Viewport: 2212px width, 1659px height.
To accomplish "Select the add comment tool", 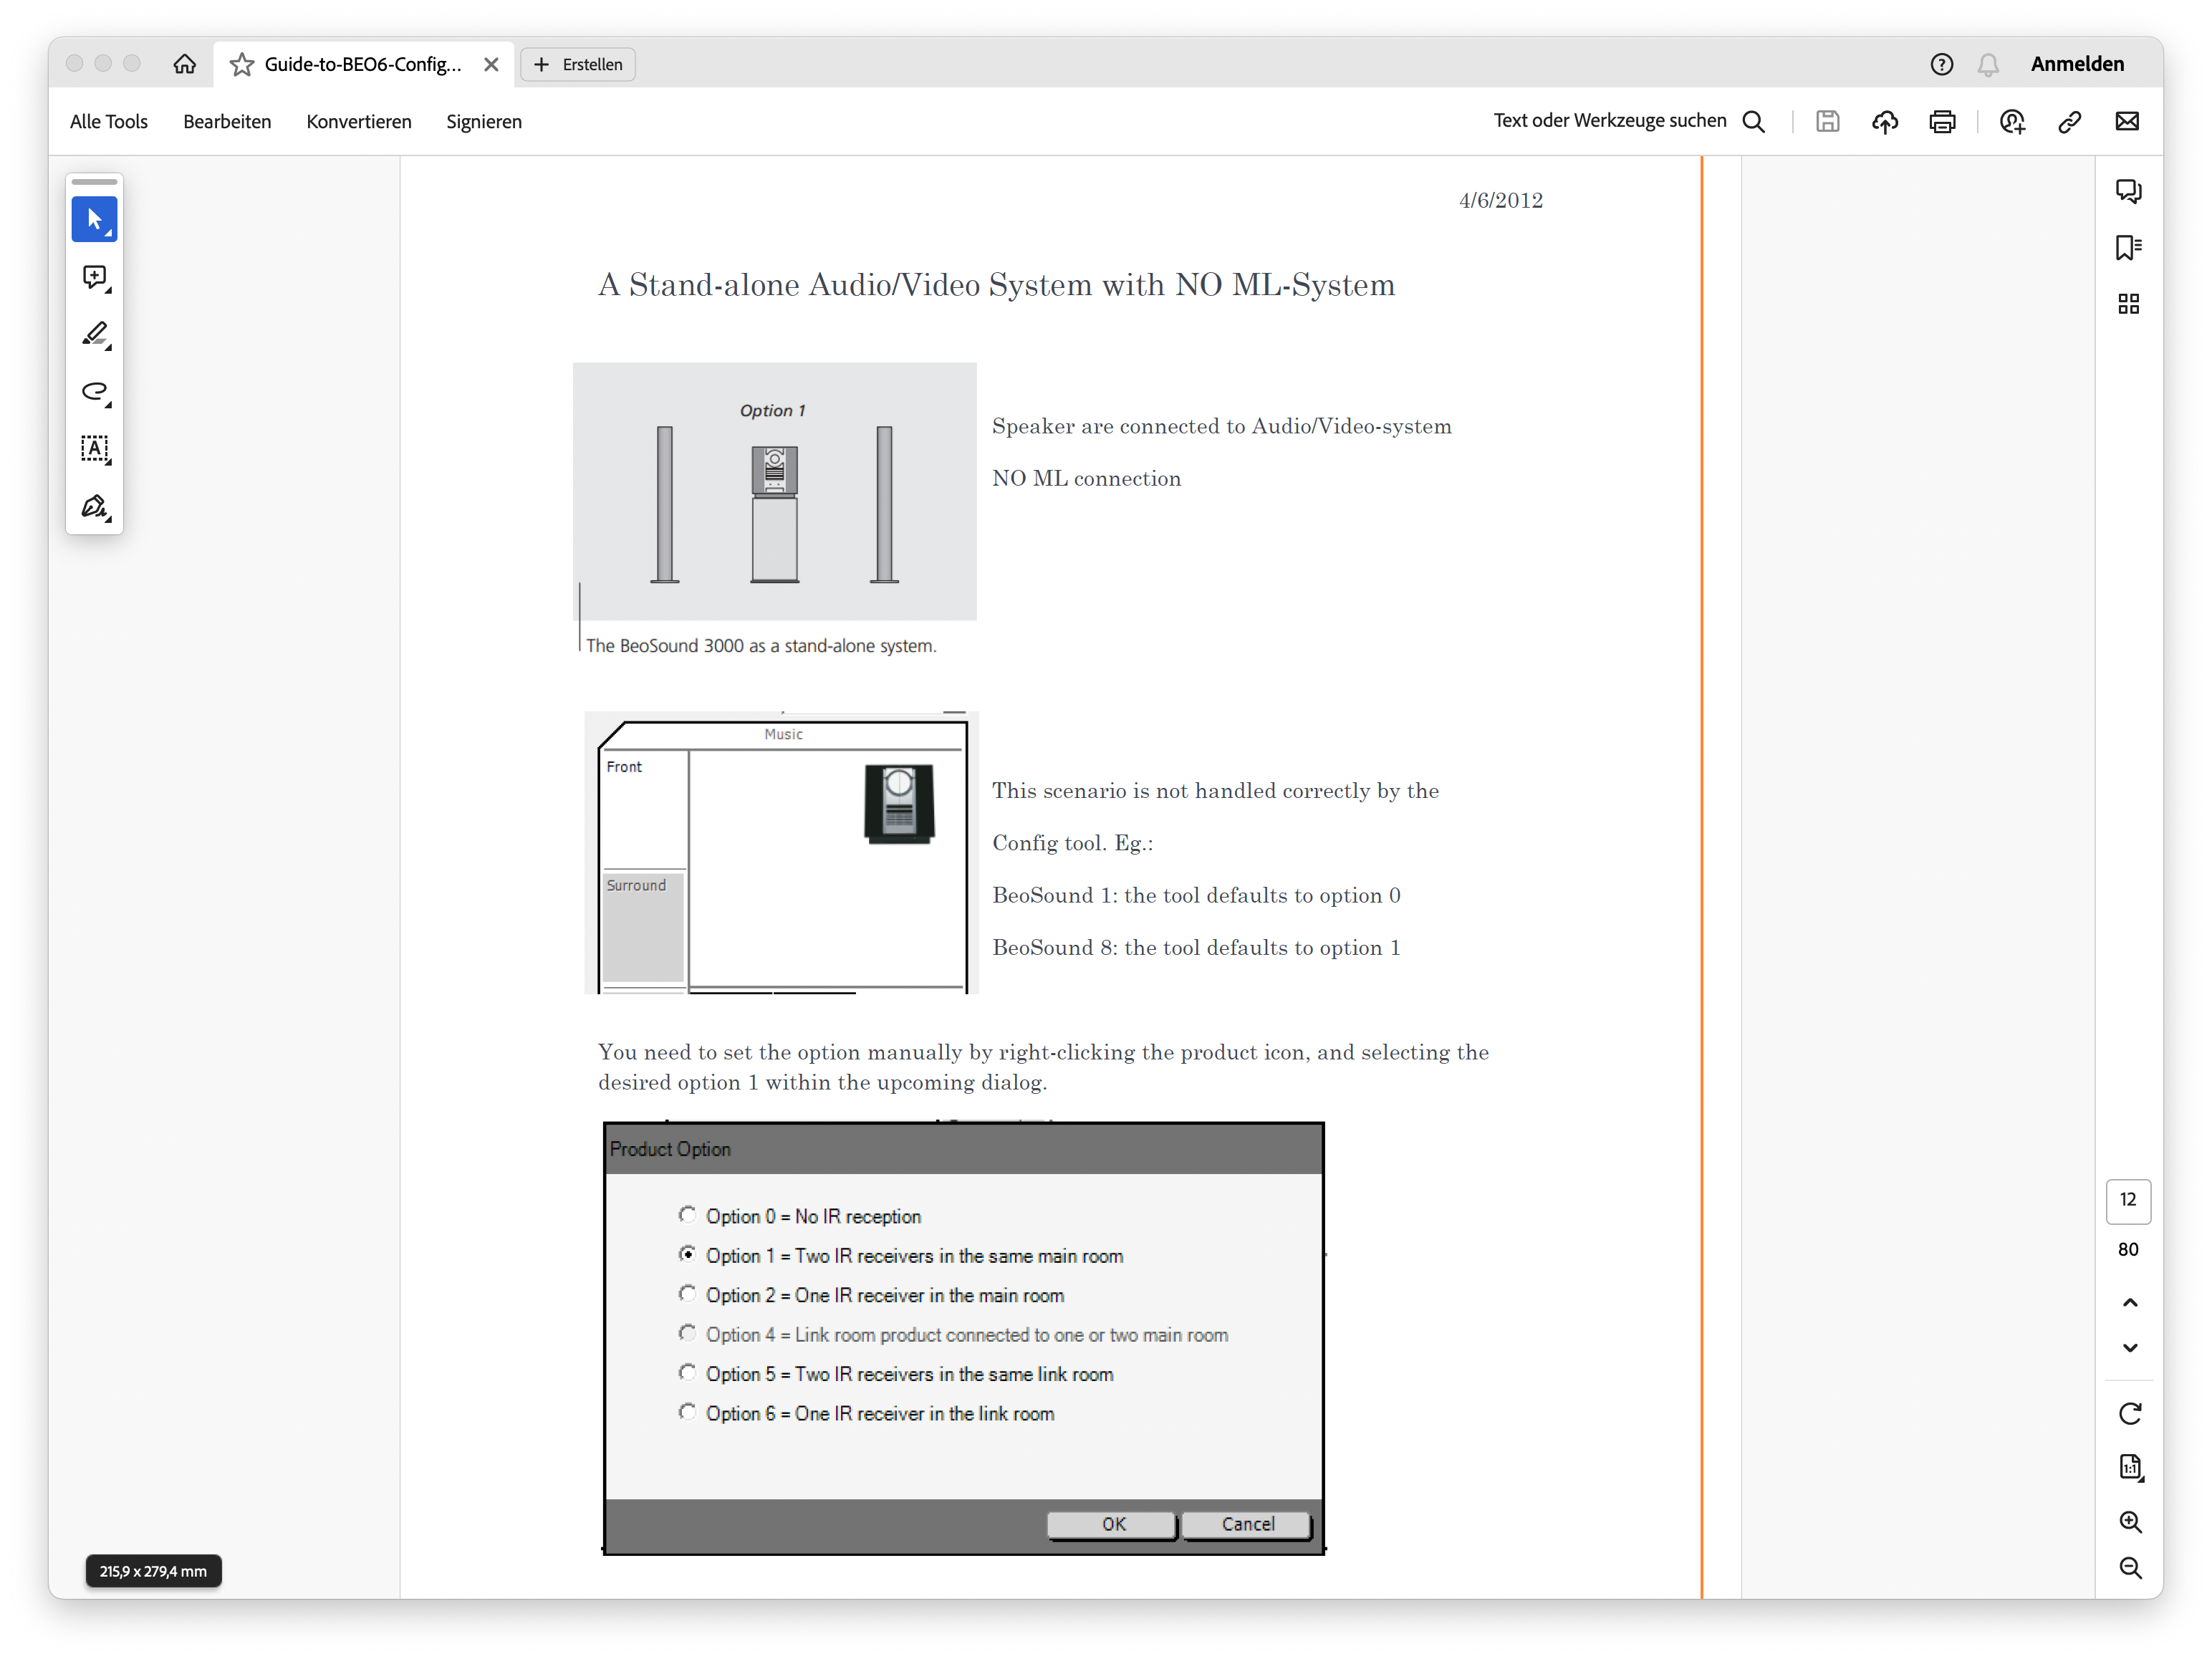I will [94, 277].
